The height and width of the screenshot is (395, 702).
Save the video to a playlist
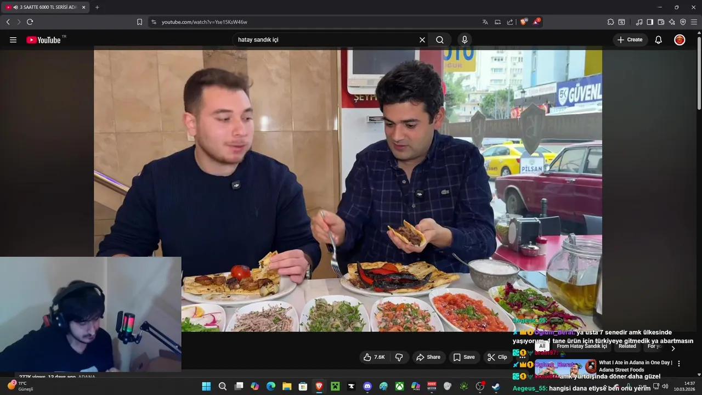click(464, 357)
